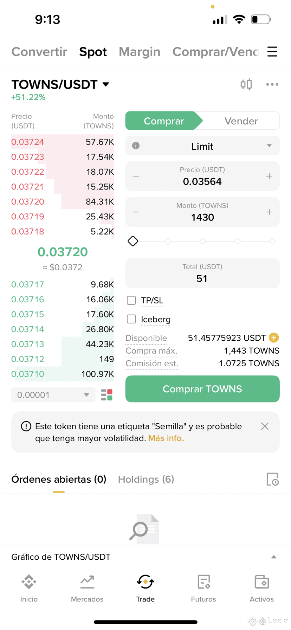Open the Comprar/Vender tab

click(x=215, y=52)
